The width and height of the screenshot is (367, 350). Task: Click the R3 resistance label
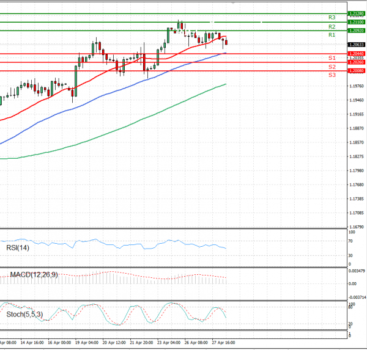[x=332, y=17]
